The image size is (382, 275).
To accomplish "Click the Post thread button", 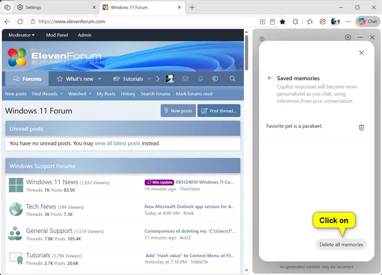I will point(219,111).
